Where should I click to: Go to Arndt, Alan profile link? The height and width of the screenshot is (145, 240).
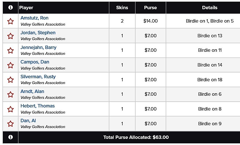click(32, 91)
